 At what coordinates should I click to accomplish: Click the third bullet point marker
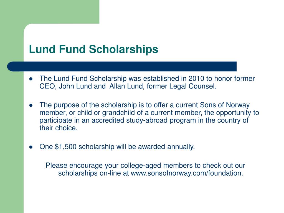[x=31, y=147]
